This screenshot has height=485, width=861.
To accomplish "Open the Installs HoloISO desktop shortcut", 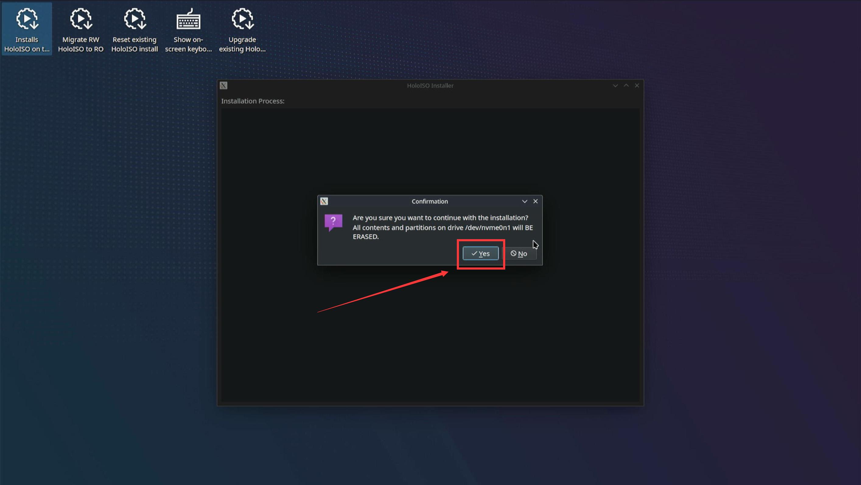I will click(27, 30).
